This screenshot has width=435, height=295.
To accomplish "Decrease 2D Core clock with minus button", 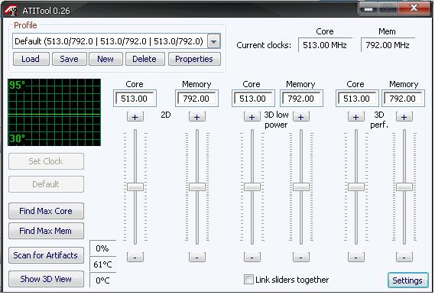I will [135, 258].
